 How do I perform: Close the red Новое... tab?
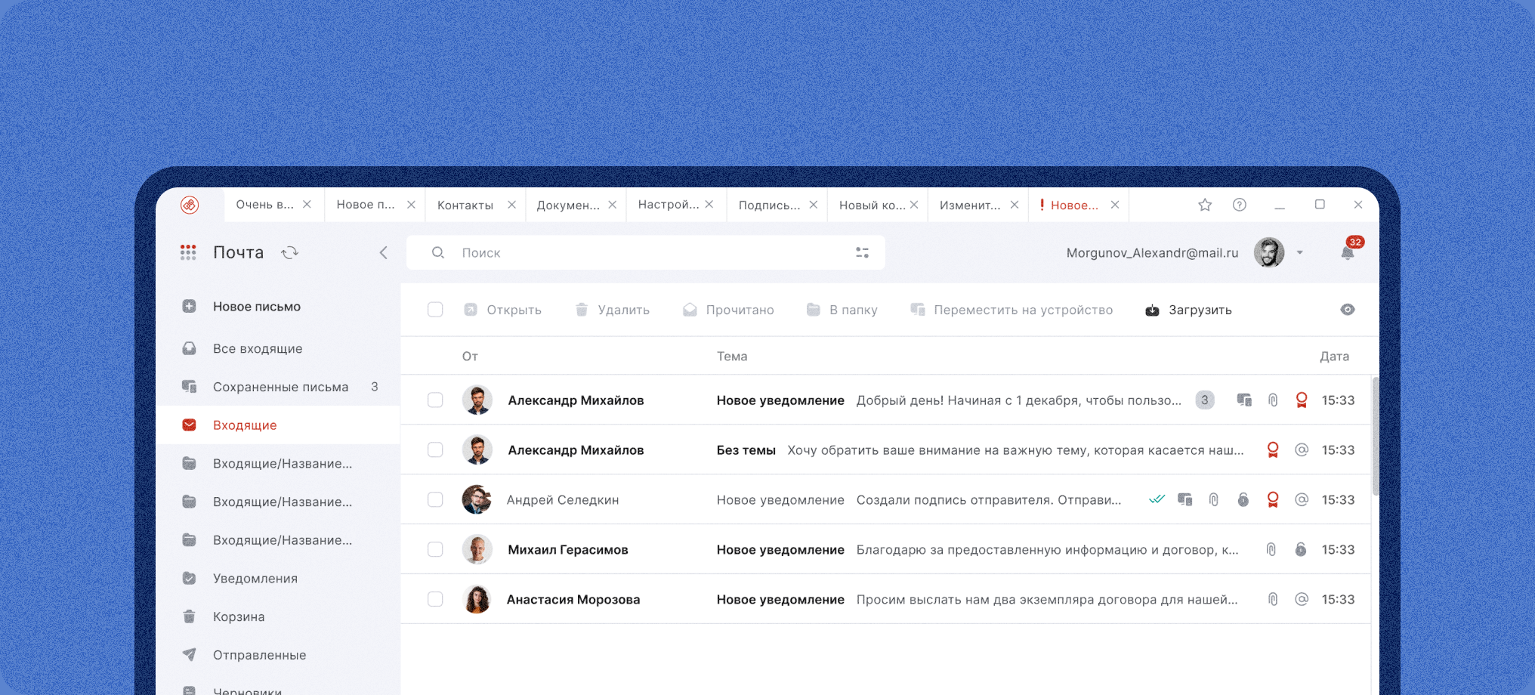1114,205
